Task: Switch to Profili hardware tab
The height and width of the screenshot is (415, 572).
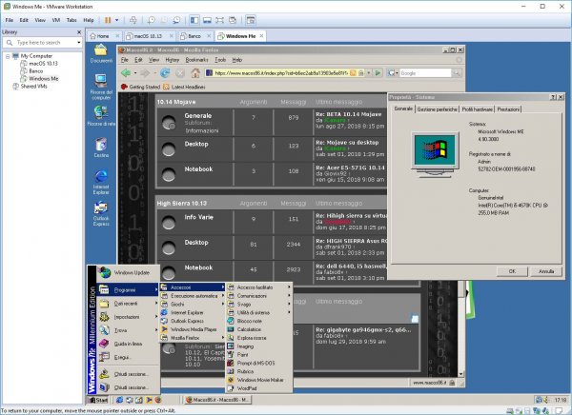Action: click(x=477, y=109)
